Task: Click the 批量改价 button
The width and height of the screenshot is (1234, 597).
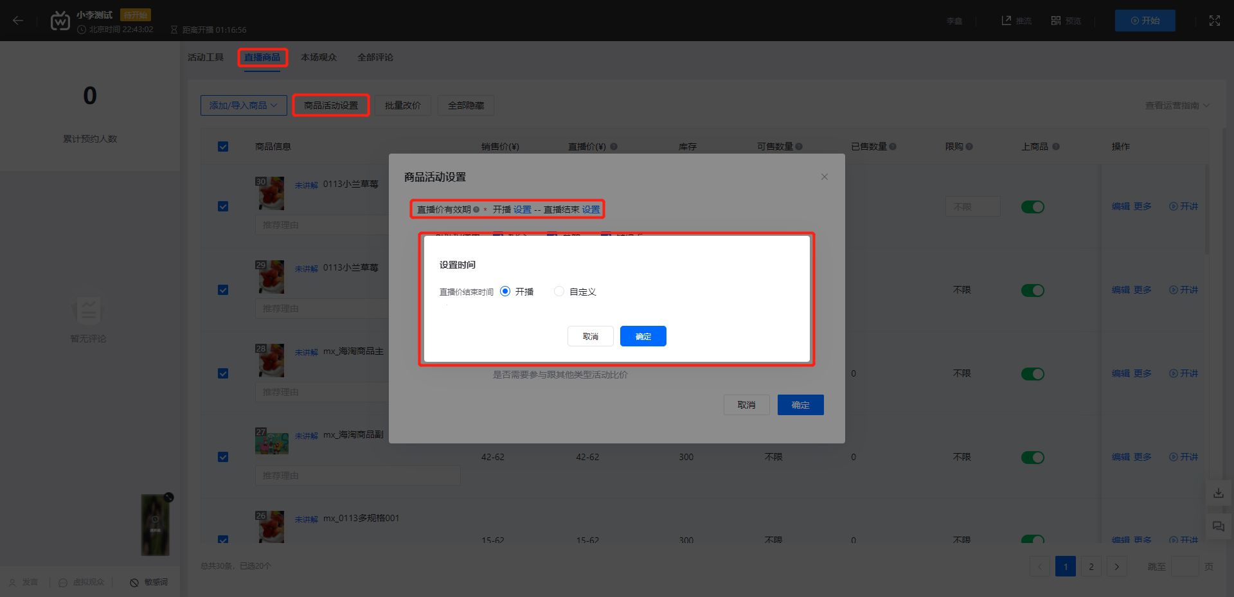Action: tap(403, 105)
